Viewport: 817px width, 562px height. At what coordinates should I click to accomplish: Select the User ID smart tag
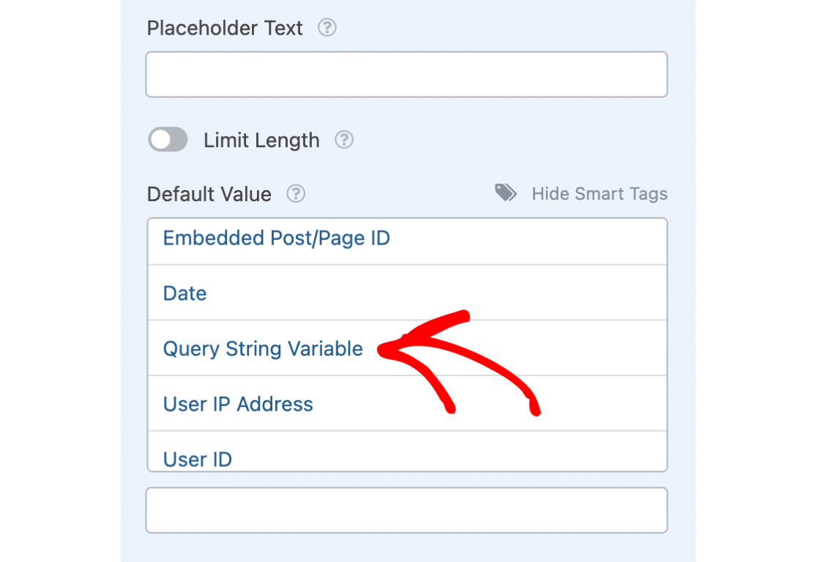[x=197, y=459]
